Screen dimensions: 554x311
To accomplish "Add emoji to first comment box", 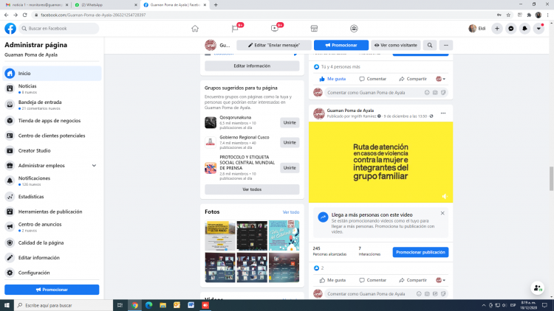I will pyautogui.click(x=427, y=92).
